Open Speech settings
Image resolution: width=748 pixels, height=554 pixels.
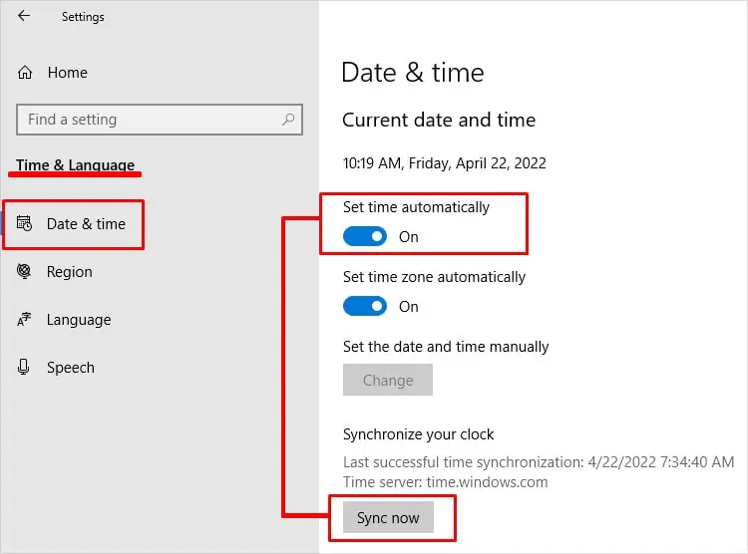tap(71, 368)
